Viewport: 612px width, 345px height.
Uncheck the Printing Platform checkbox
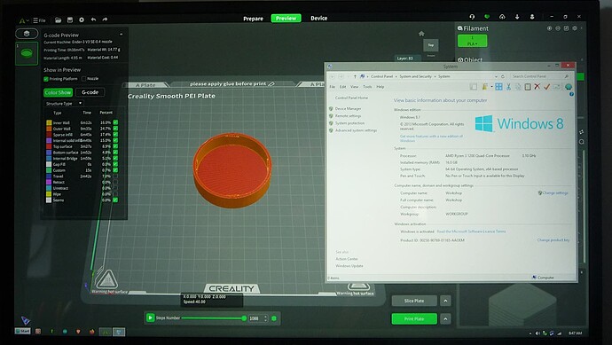coord(46,79)
